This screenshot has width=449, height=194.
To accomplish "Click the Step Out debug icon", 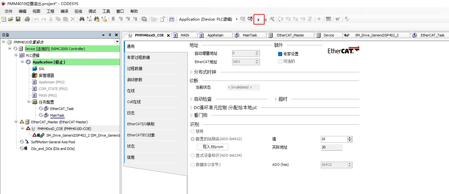I will [x=295, y=19].
